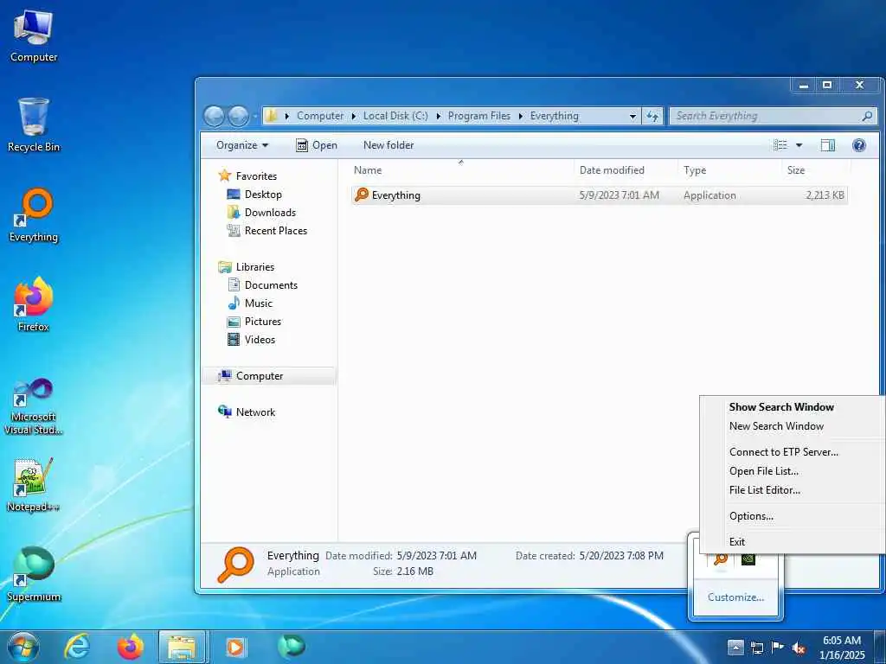Viewport: 886px width, 664px height.
Task: Open the Action Center flag icon
Action: click(x=778, y=648)
